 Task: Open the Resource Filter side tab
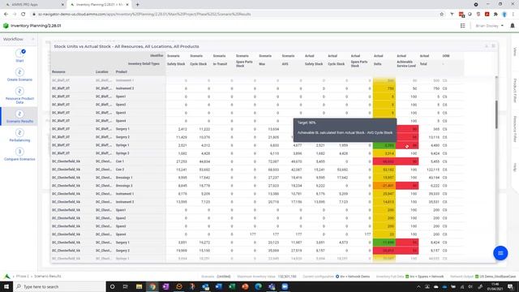tap(515, 129)
